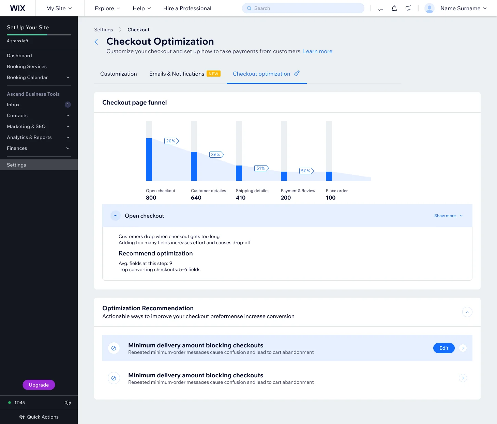Expand Booking Calendar in sidebar

click(68, 77)
